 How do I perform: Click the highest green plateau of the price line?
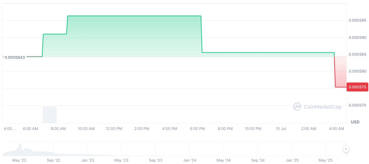(134, 16)
